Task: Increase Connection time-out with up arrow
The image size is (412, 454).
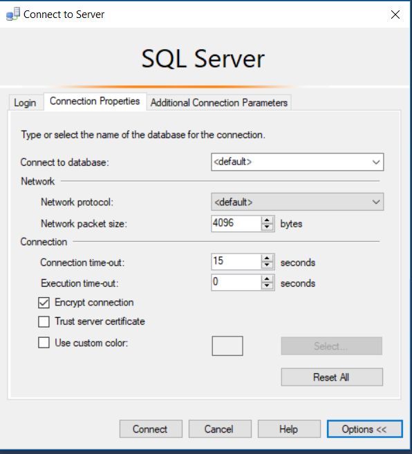Action: (x=267, y=258)
